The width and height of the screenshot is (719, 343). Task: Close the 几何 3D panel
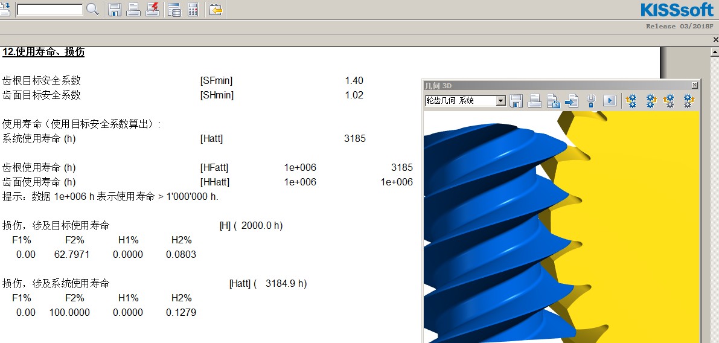[x=694, y=85]
